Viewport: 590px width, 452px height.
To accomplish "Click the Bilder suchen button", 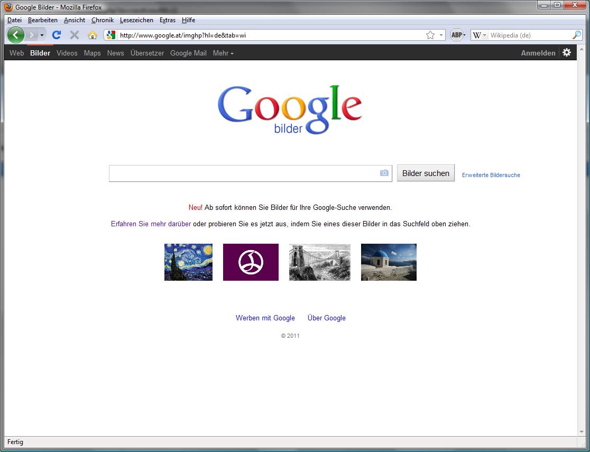I will click(426, 173).
